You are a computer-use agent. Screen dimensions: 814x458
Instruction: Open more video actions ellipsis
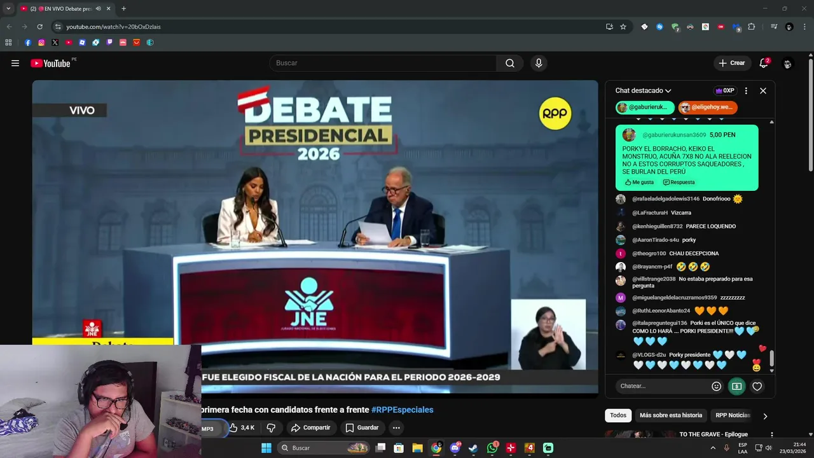[x=396, y=427]
